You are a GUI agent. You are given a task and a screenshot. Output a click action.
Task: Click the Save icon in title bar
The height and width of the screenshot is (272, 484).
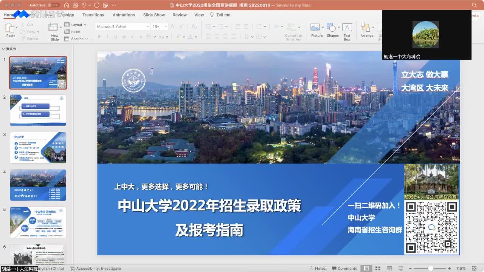coord(75,5)
